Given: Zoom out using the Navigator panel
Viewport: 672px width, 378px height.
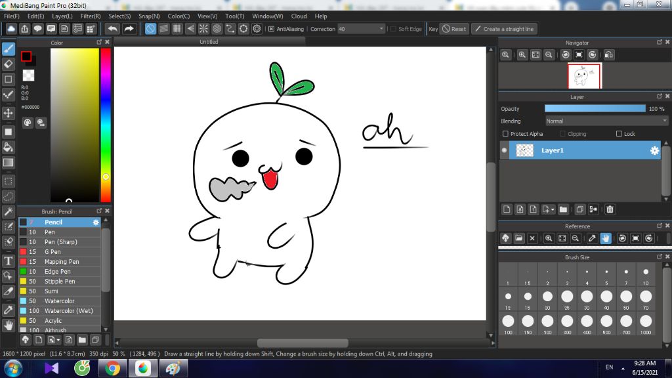Looking at the screenshot, I should point(549,55).
